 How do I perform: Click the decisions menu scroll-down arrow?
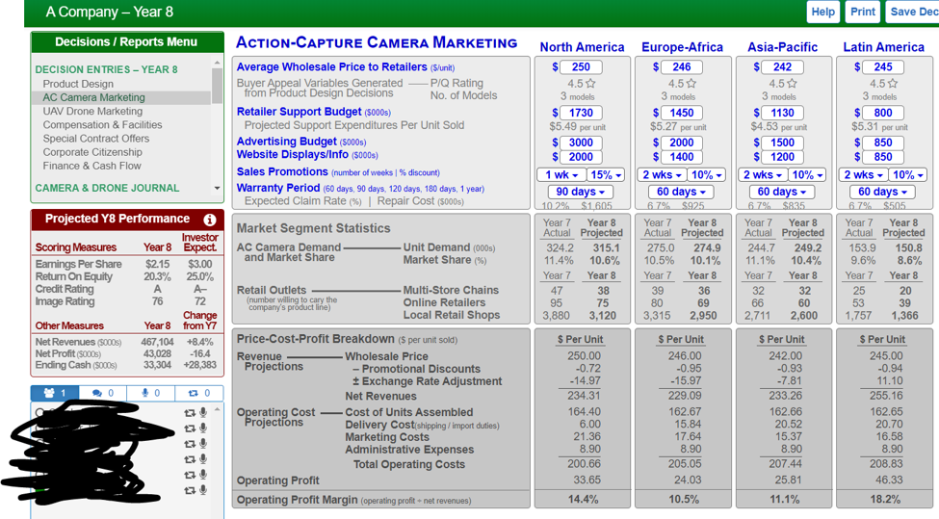[217, 188]
